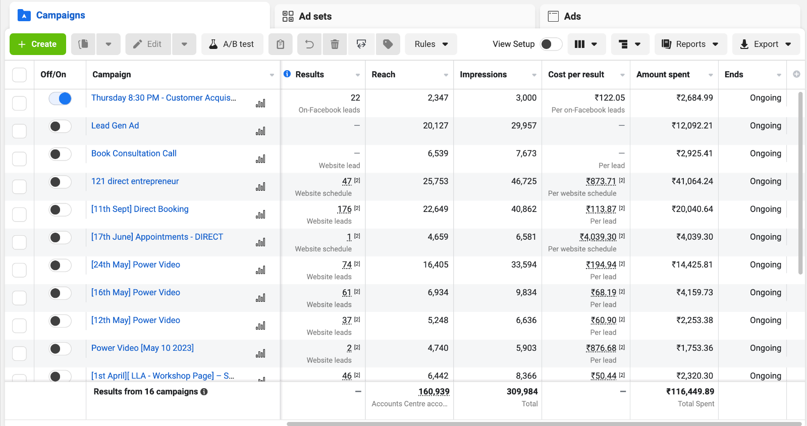This screenshot has height=426, width=807.
Task: Click the duplicate campaign icon
Action: [83, 44]
